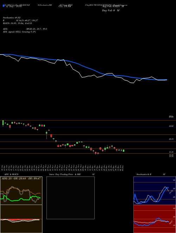Click the 'CL: 18.84' closing price text

pos(65,6)
